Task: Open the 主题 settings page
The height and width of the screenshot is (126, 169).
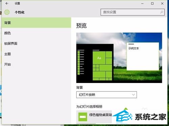Action: pyautogui.click(x=37, y=54)
